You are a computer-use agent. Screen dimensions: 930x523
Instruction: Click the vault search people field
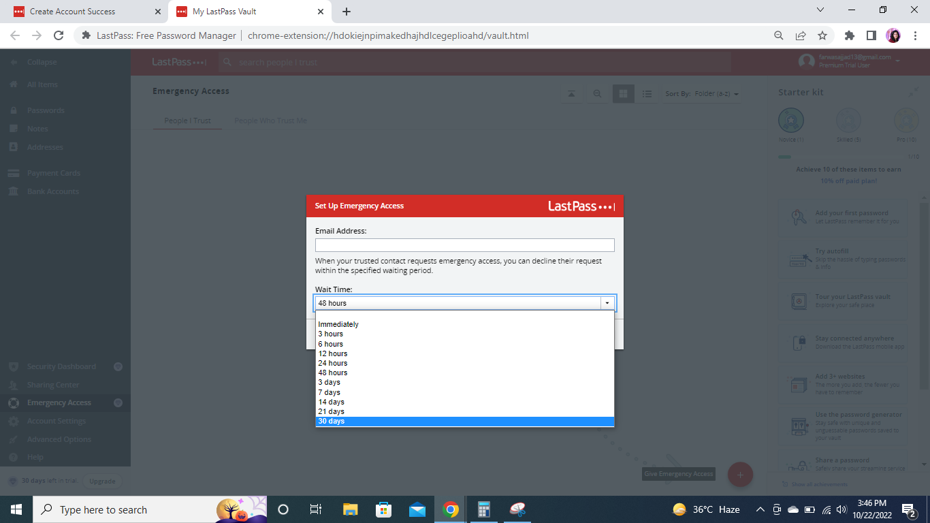pyautogui.click(x=475, y=62)
